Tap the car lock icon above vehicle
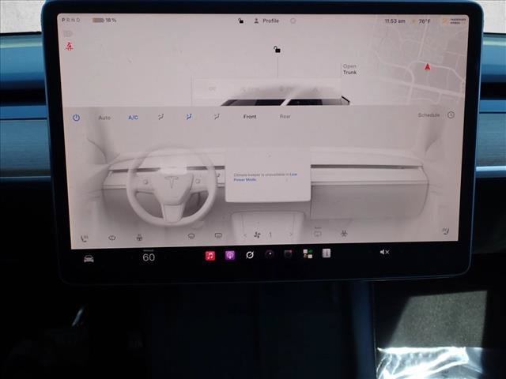 point(277,50)
